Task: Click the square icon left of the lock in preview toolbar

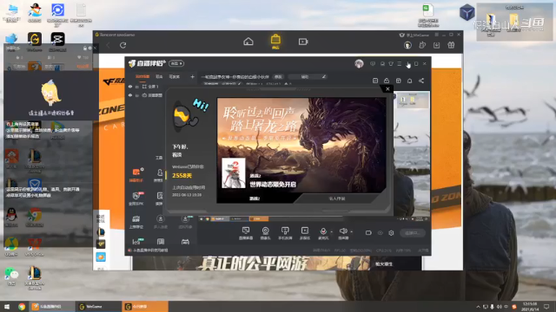Action: [375, 81]
